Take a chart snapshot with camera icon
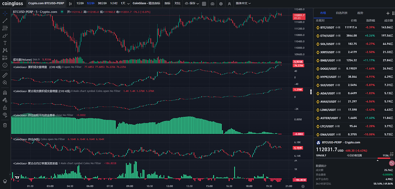395x189 pixels. click(213, 3)
